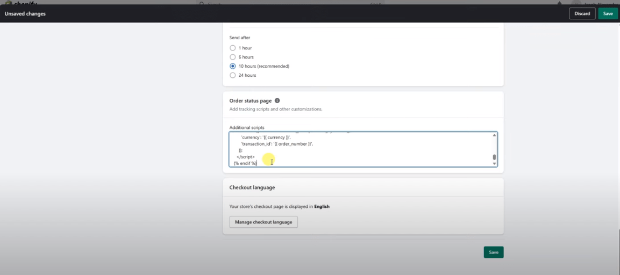Open Manage checkout language
Screen dimensions: 620x275
pos(263,222)
